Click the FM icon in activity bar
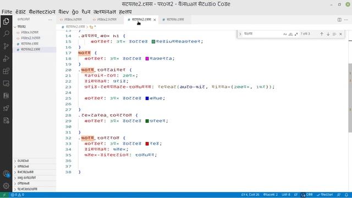The height and width of the screenshot is (198, 352). [x=6, y=96]
